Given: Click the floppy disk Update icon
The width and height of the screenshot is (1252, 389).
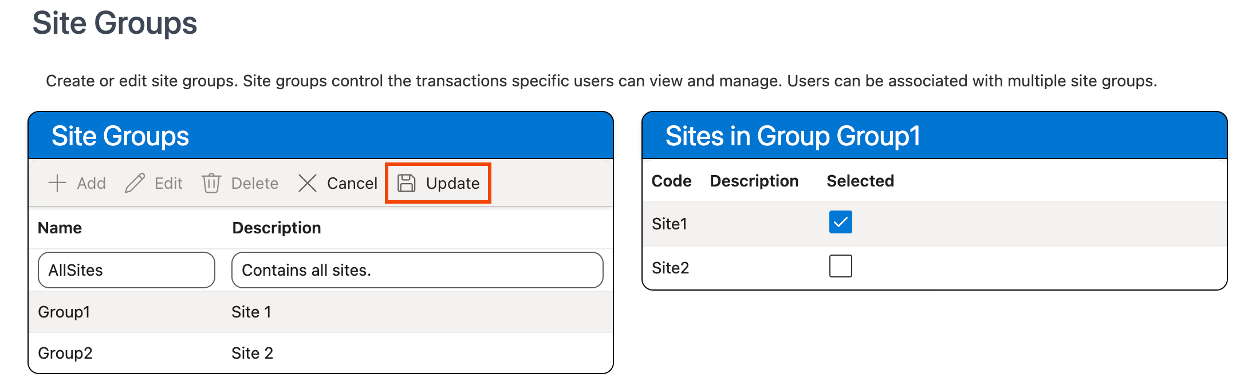Looking at the screenshot, I should pyautogui.click(x=407, y=183).
